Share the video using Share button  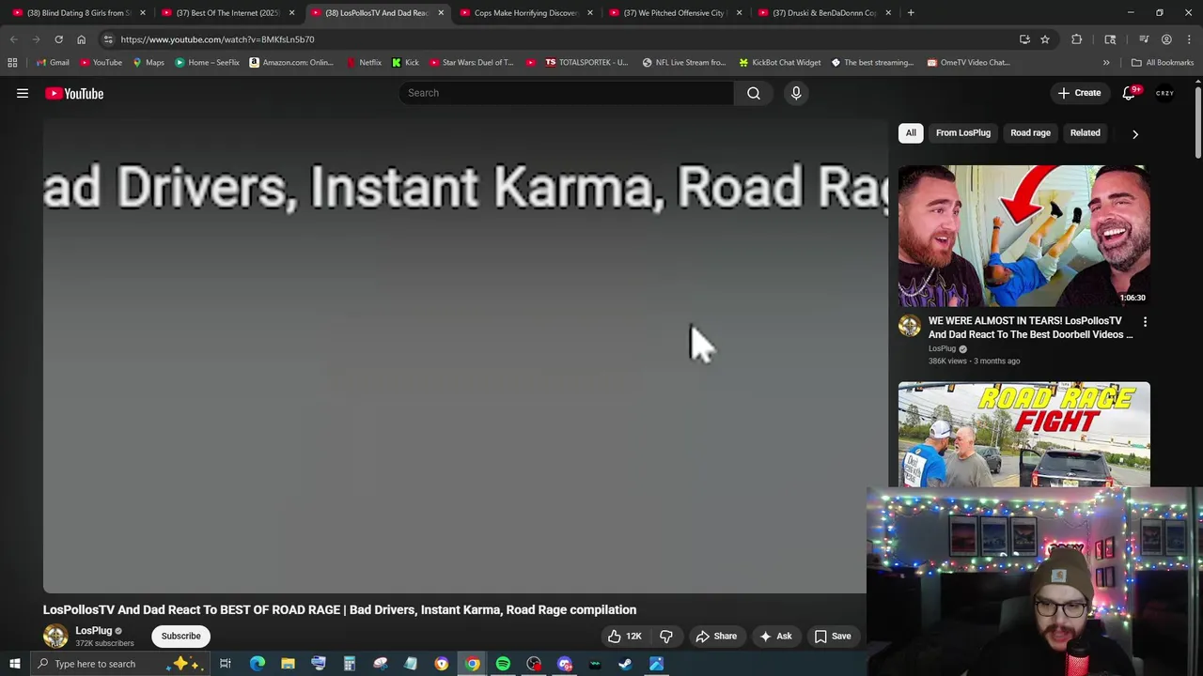(x=715, y=636)
